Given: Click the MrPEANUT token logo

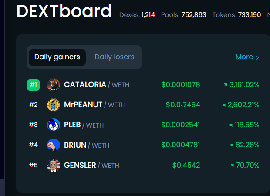Looking at the screenshot, I should [x=54, y=105].
